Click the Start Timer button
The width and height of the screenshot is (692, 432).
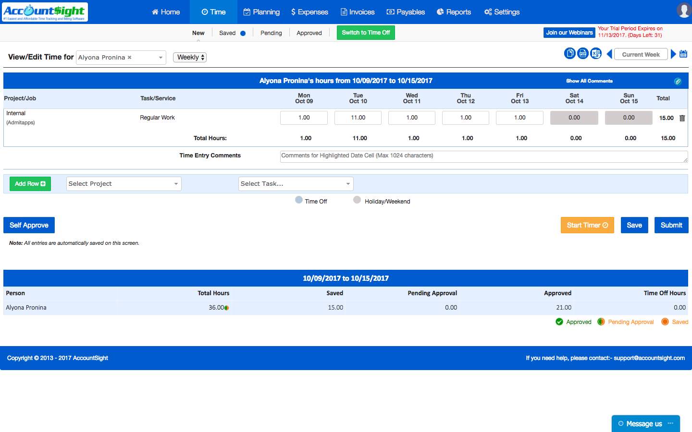[587, 225]
